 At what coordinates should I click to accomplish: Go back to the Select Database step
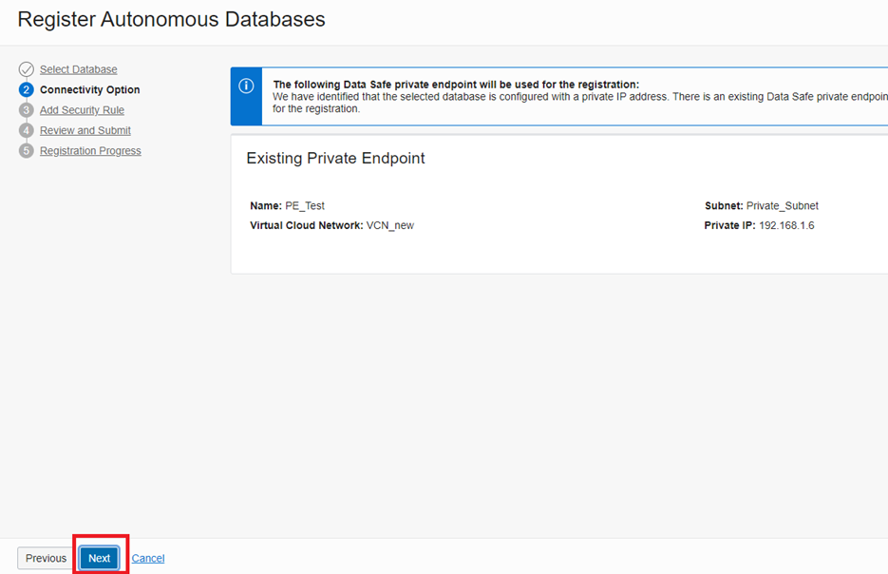[x=79, y=69]
